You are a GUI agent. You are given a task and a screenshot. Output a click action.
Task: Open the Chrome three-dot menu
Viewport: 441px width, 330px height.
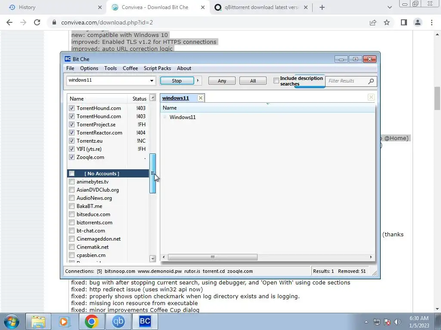pos(432,22)
